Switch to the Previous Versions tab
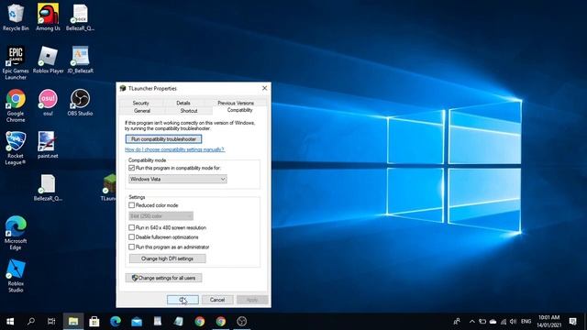587x330 pixels. point(236,103)
